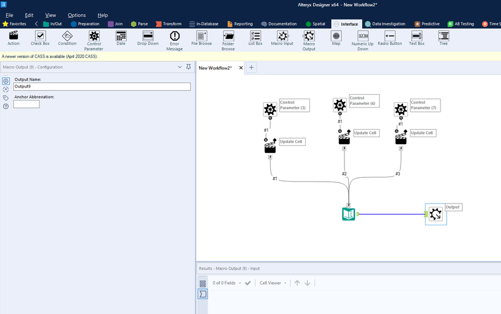Switch to Spatial tool category
Image resolution: width=501 pixels, height=314 pixels.
point(315,24)
